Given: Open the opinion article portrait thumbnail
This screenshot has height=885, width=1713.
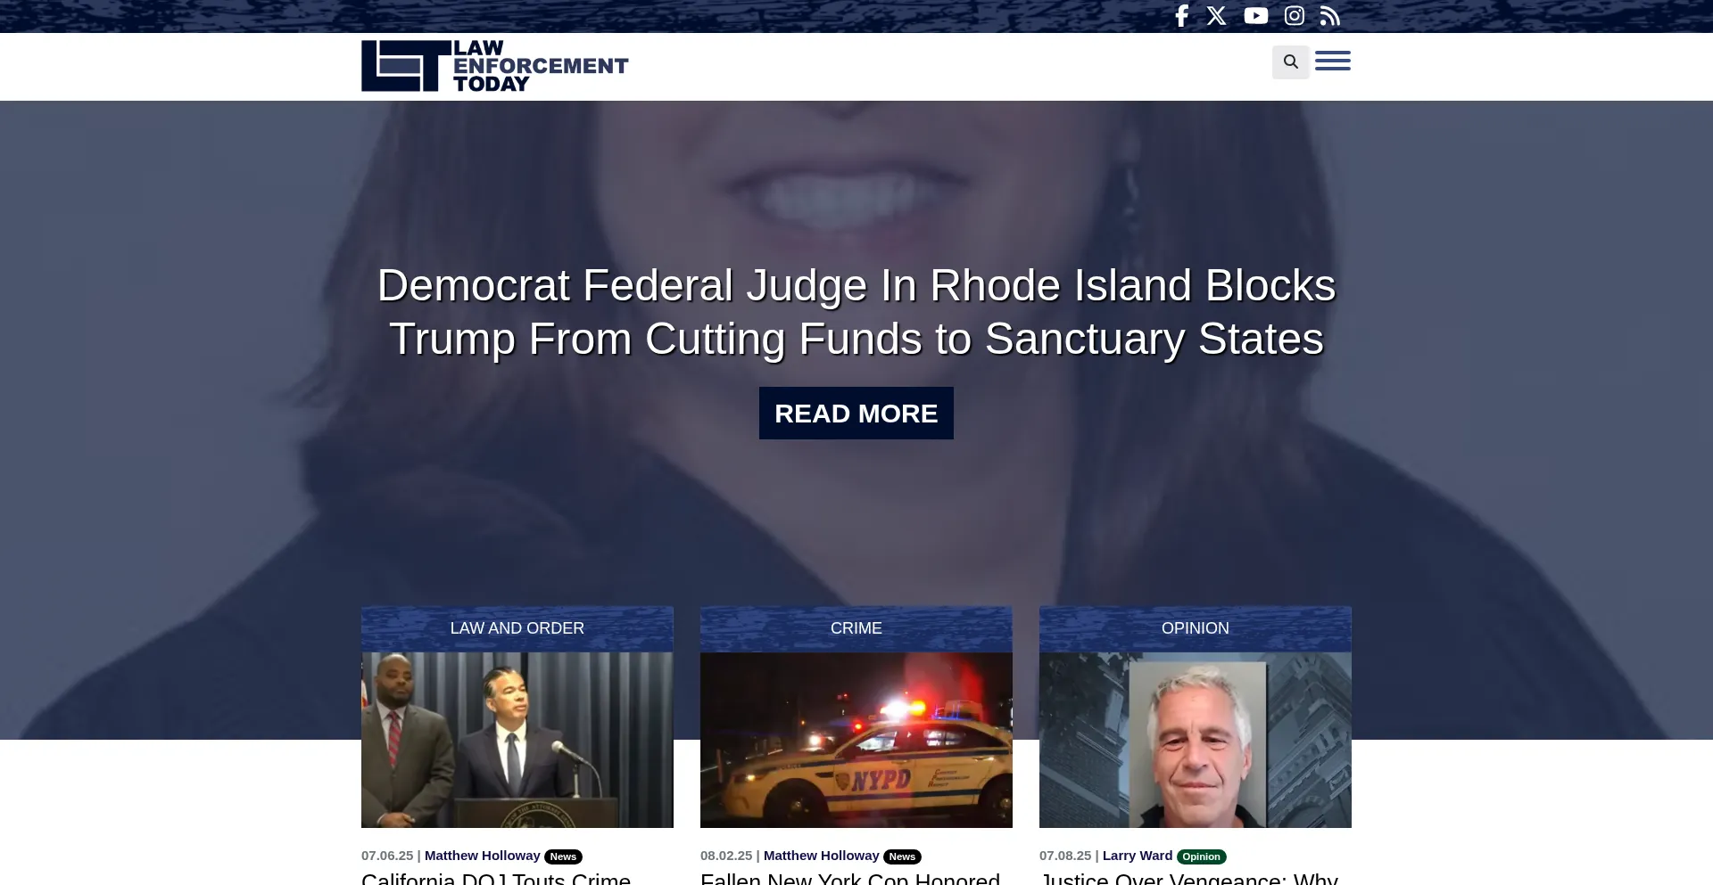Looking at the screenshot, I should click(1196, 740).
